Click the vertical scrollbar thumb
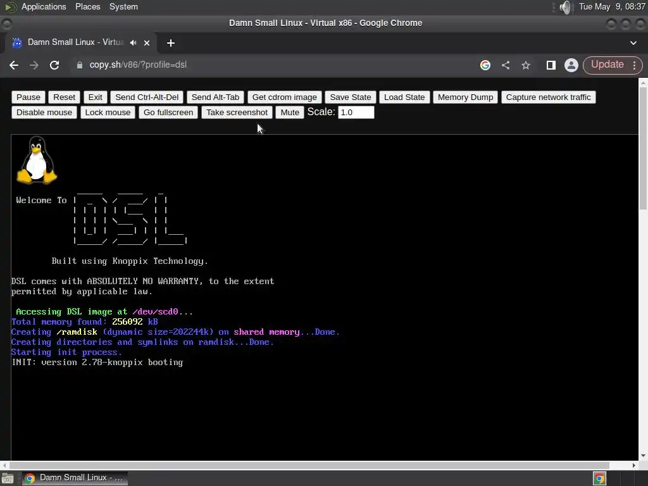648x486 pixels. 643,148
